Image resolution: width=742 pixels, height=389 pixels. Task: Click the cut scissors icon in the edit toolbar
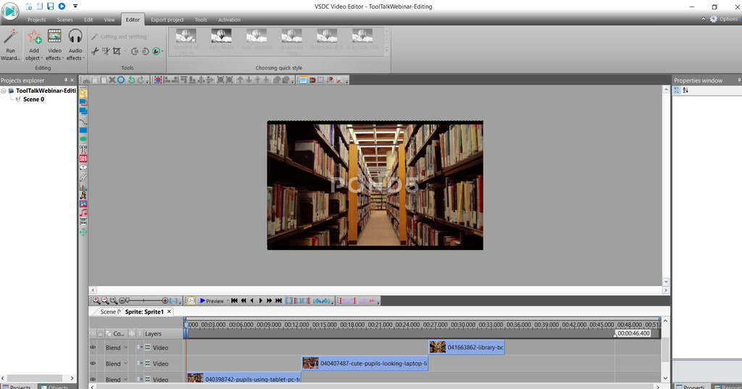pyautogui.click(x=86, y=80)
